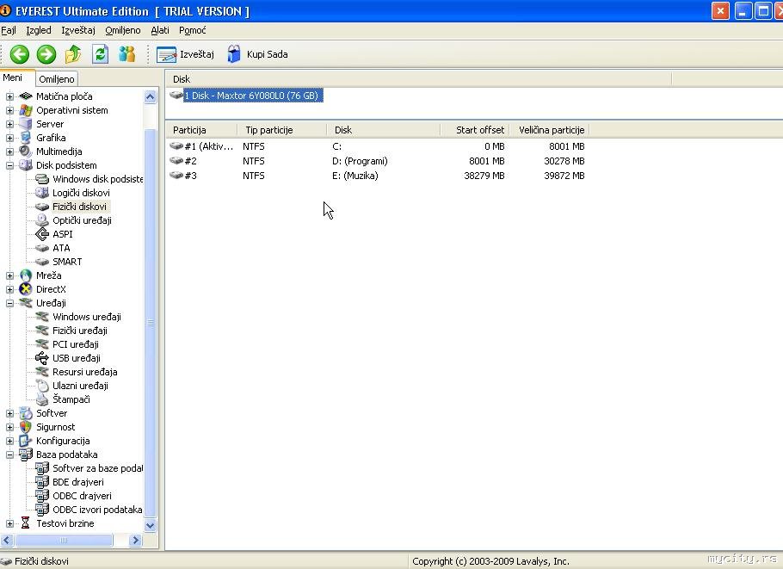Sort by Veličina particije column header
This screenshot has height=569, width=783.
[551, 130]
